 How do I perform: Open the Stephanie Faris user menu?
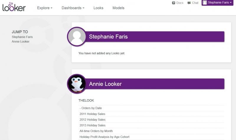click(x=217, y=3)
